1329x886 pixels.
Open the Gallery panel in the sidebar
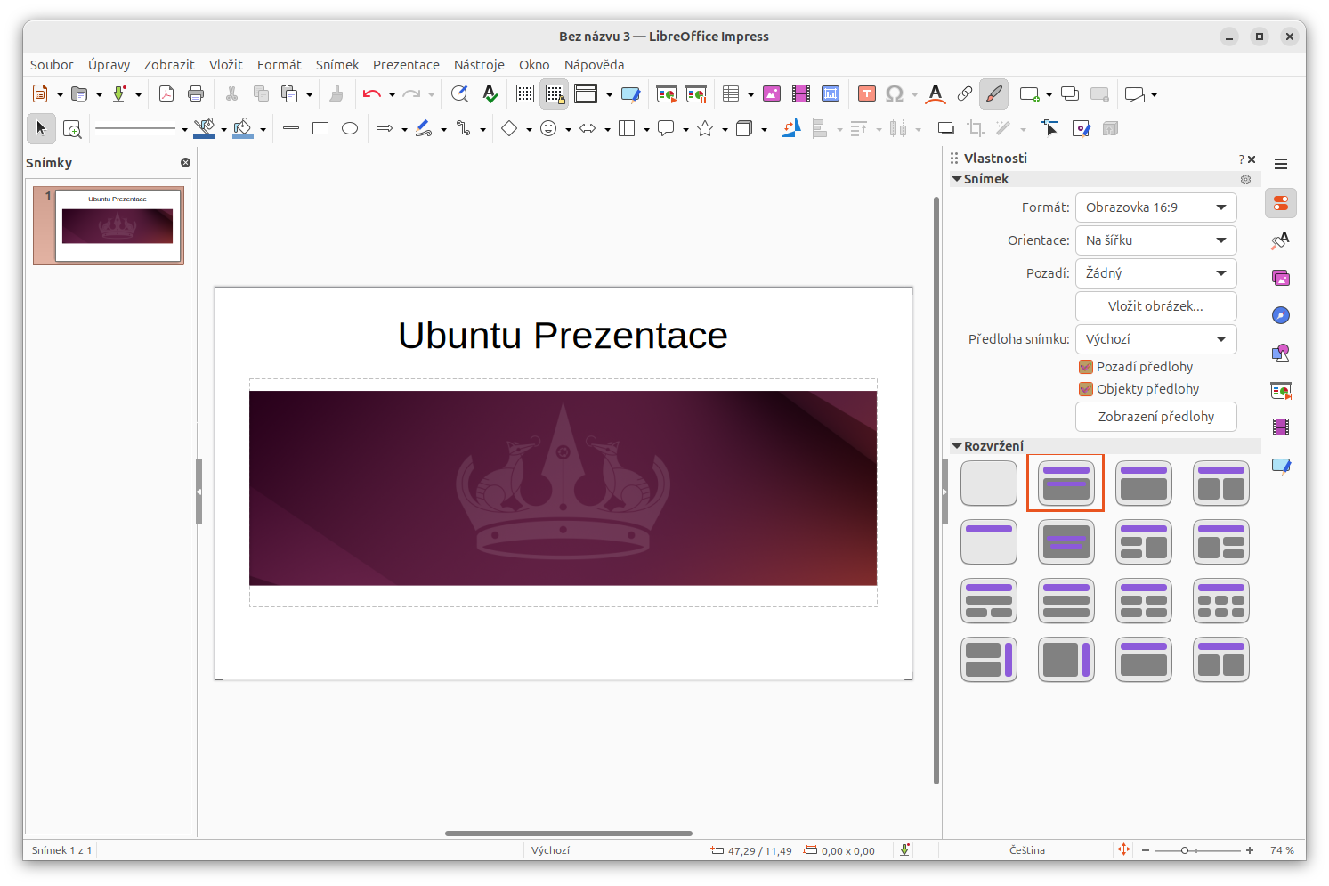coord(1280,277)
